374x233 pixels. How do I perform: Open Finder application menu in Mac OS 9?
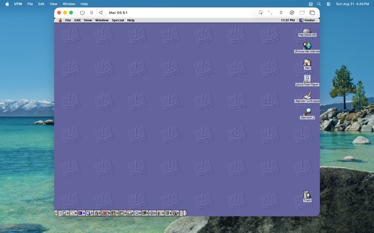click(307, 20)
